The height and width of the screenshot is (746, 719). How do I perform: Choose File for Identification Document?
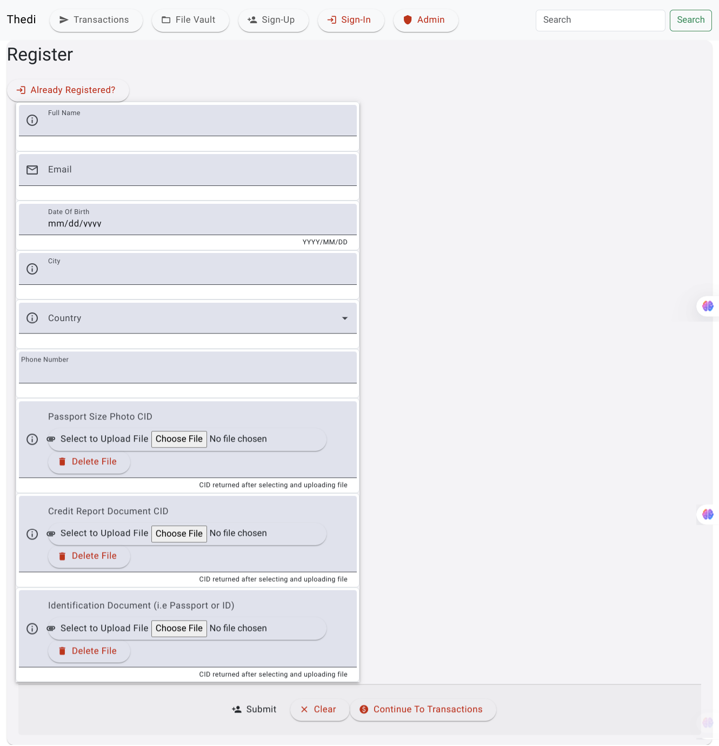click(x=179, y=628)
